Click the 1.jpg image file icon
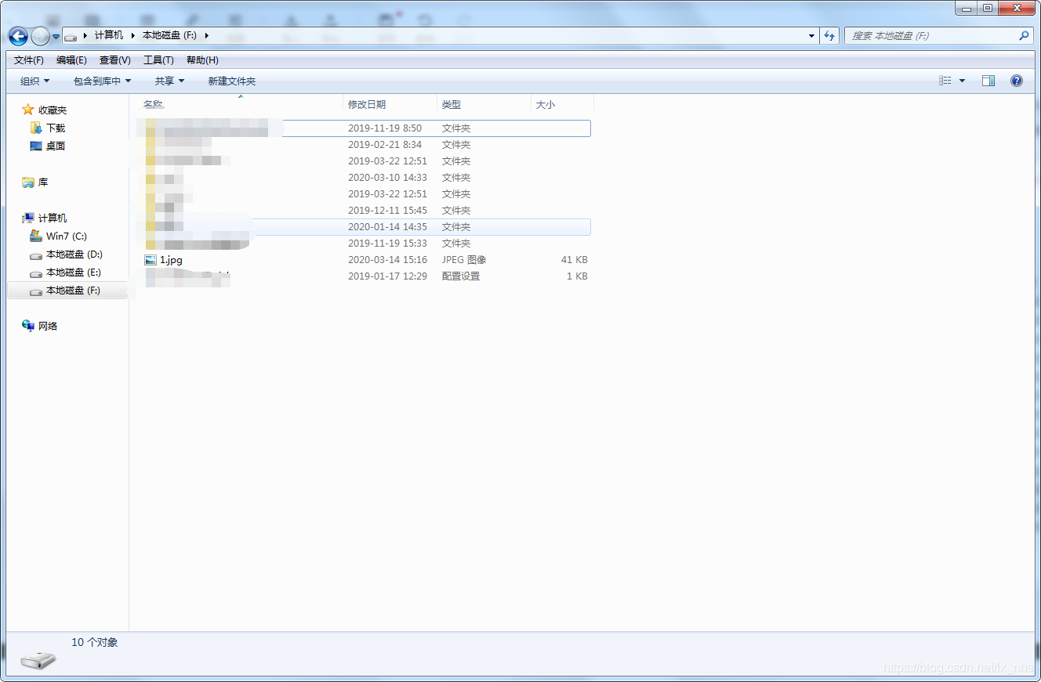 pyautogui.click(x=151, y=259)
